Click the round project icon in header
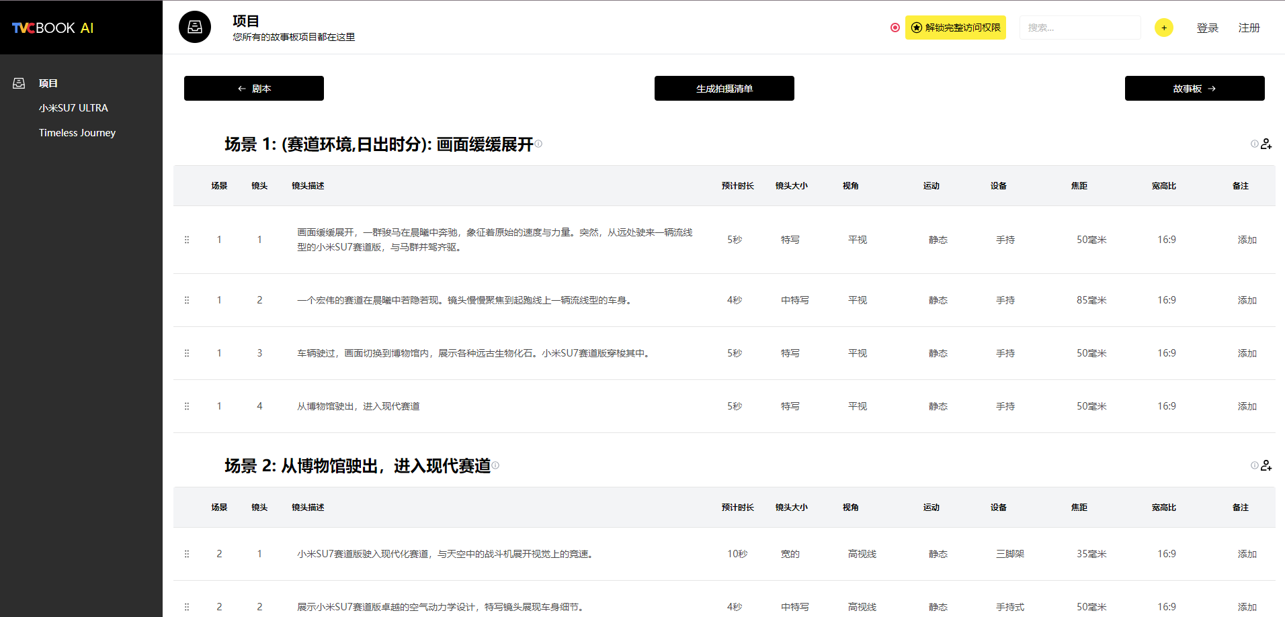Viewport: 1285px width, 617px height. click(x=195, y=27)
